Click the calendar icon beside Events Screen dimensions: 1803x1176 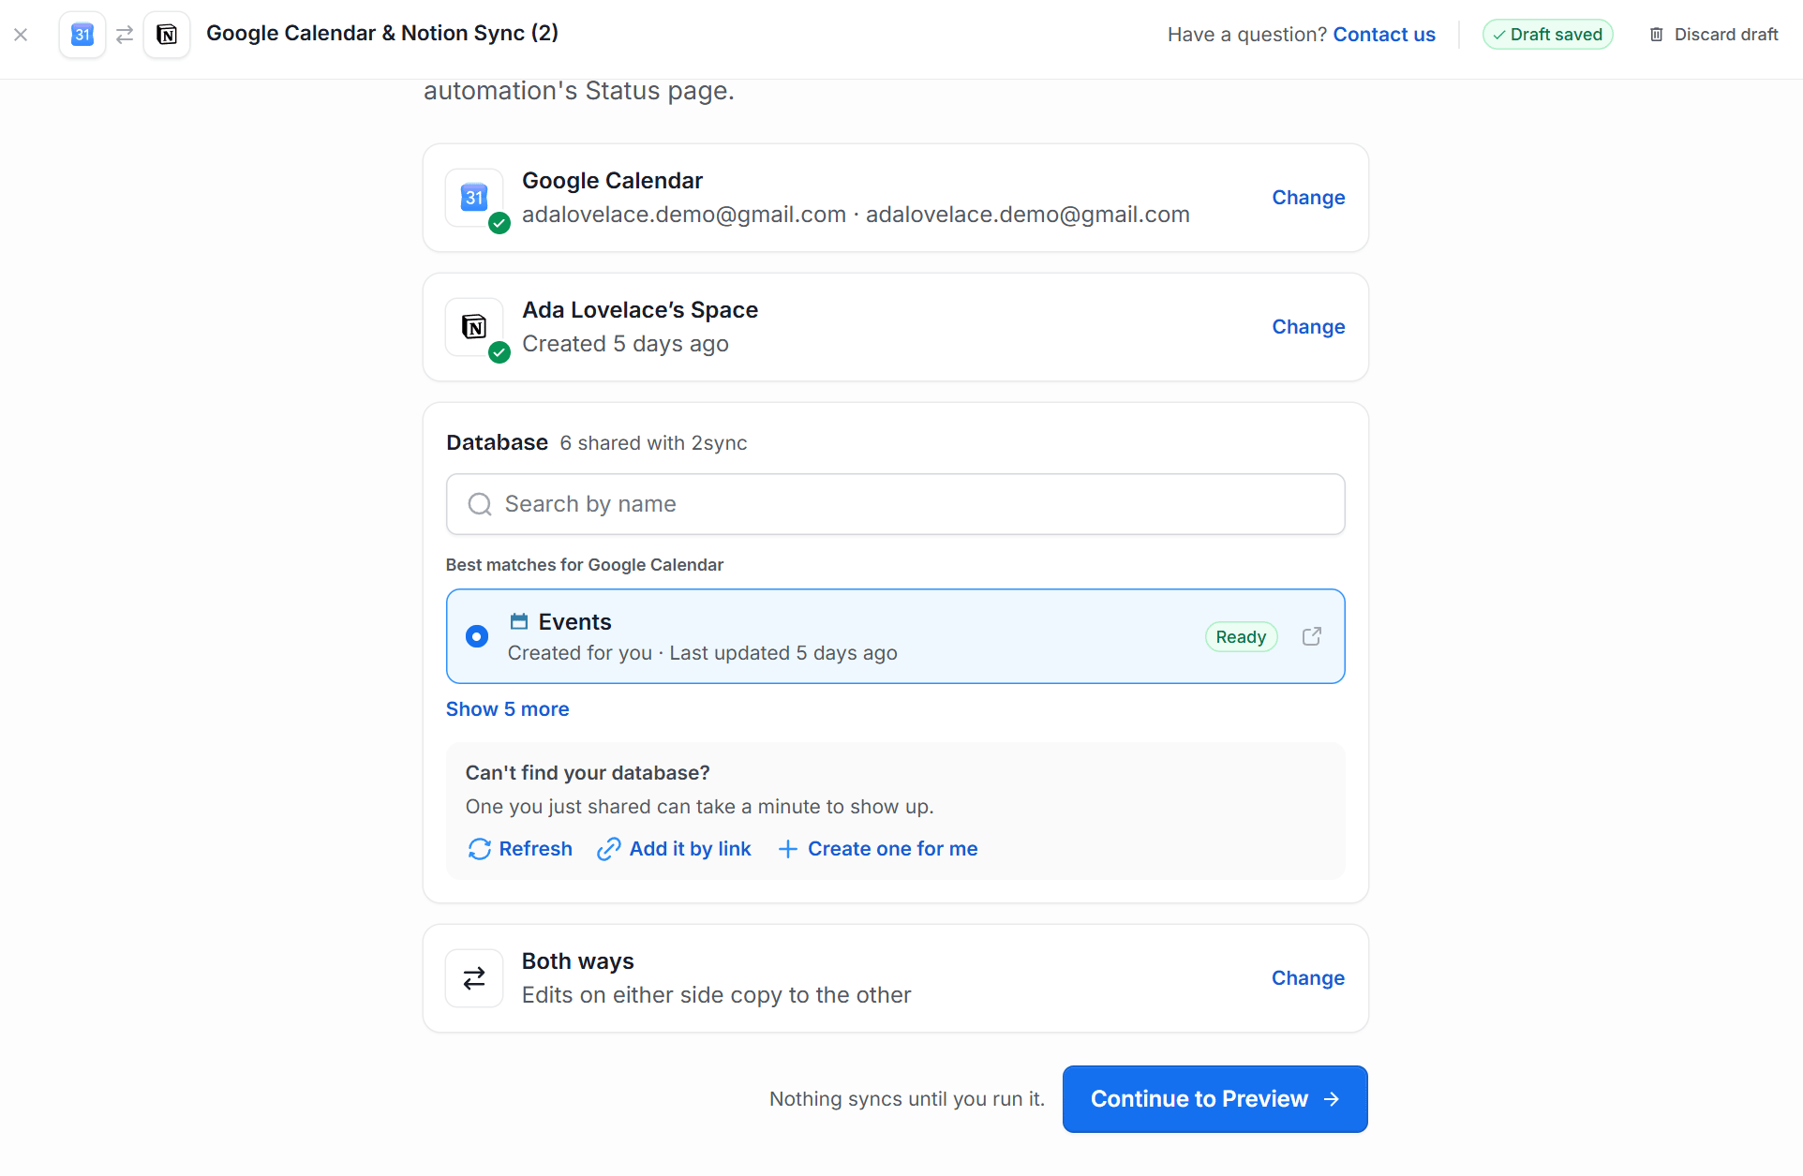point(519,621)
